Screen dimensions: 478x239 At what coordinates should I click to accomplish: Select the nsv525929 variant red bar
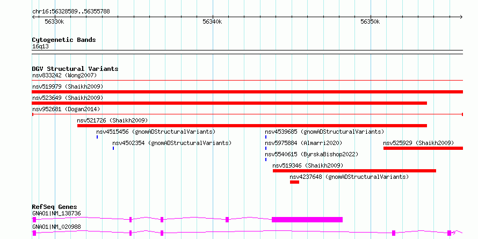click(423, 148)
